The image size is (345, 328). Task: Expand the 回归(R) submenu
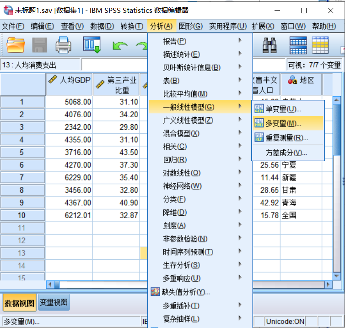pyautogui.click(x=200, y=160)
